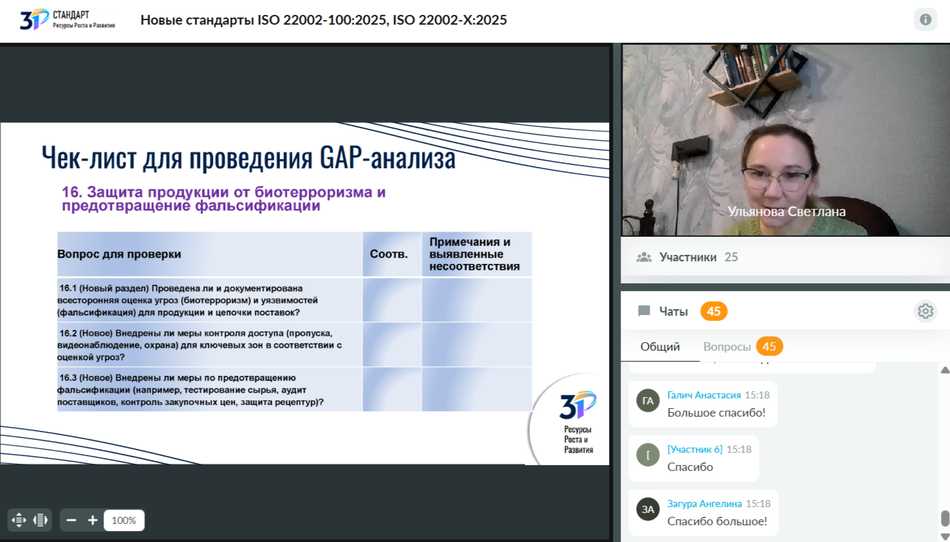This screenshot has height=542, width=950.
Task: Click the 3P Standard logo
Action: click(x=67, y=19)
